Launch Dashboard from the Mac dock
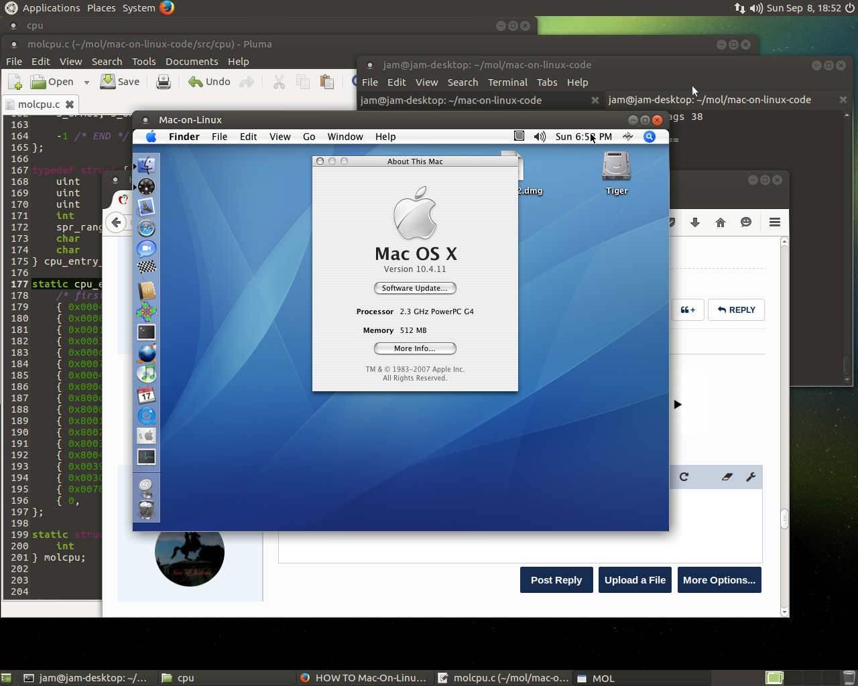 tap(147, 186)
